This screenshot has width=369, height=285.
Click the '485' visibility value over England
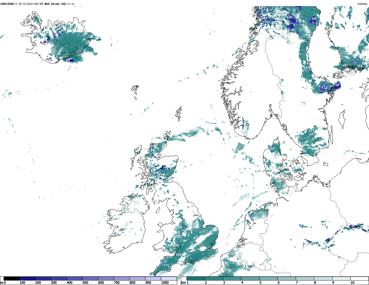coord(178,236)
